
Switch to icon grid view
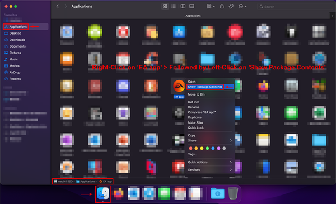[x=165, y=6]
